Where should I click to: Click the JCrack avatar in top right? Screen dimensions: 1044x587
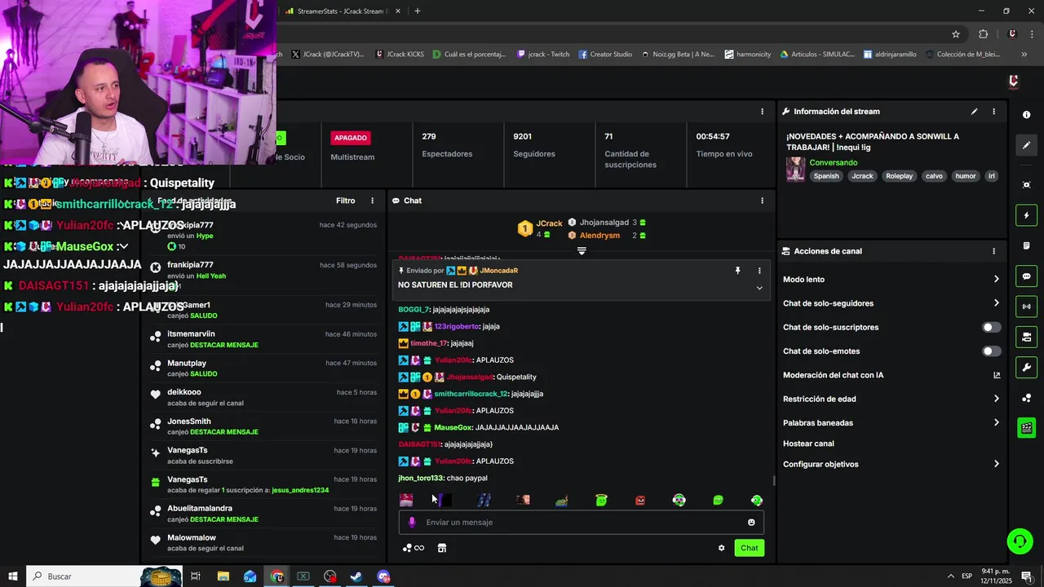1013,82
